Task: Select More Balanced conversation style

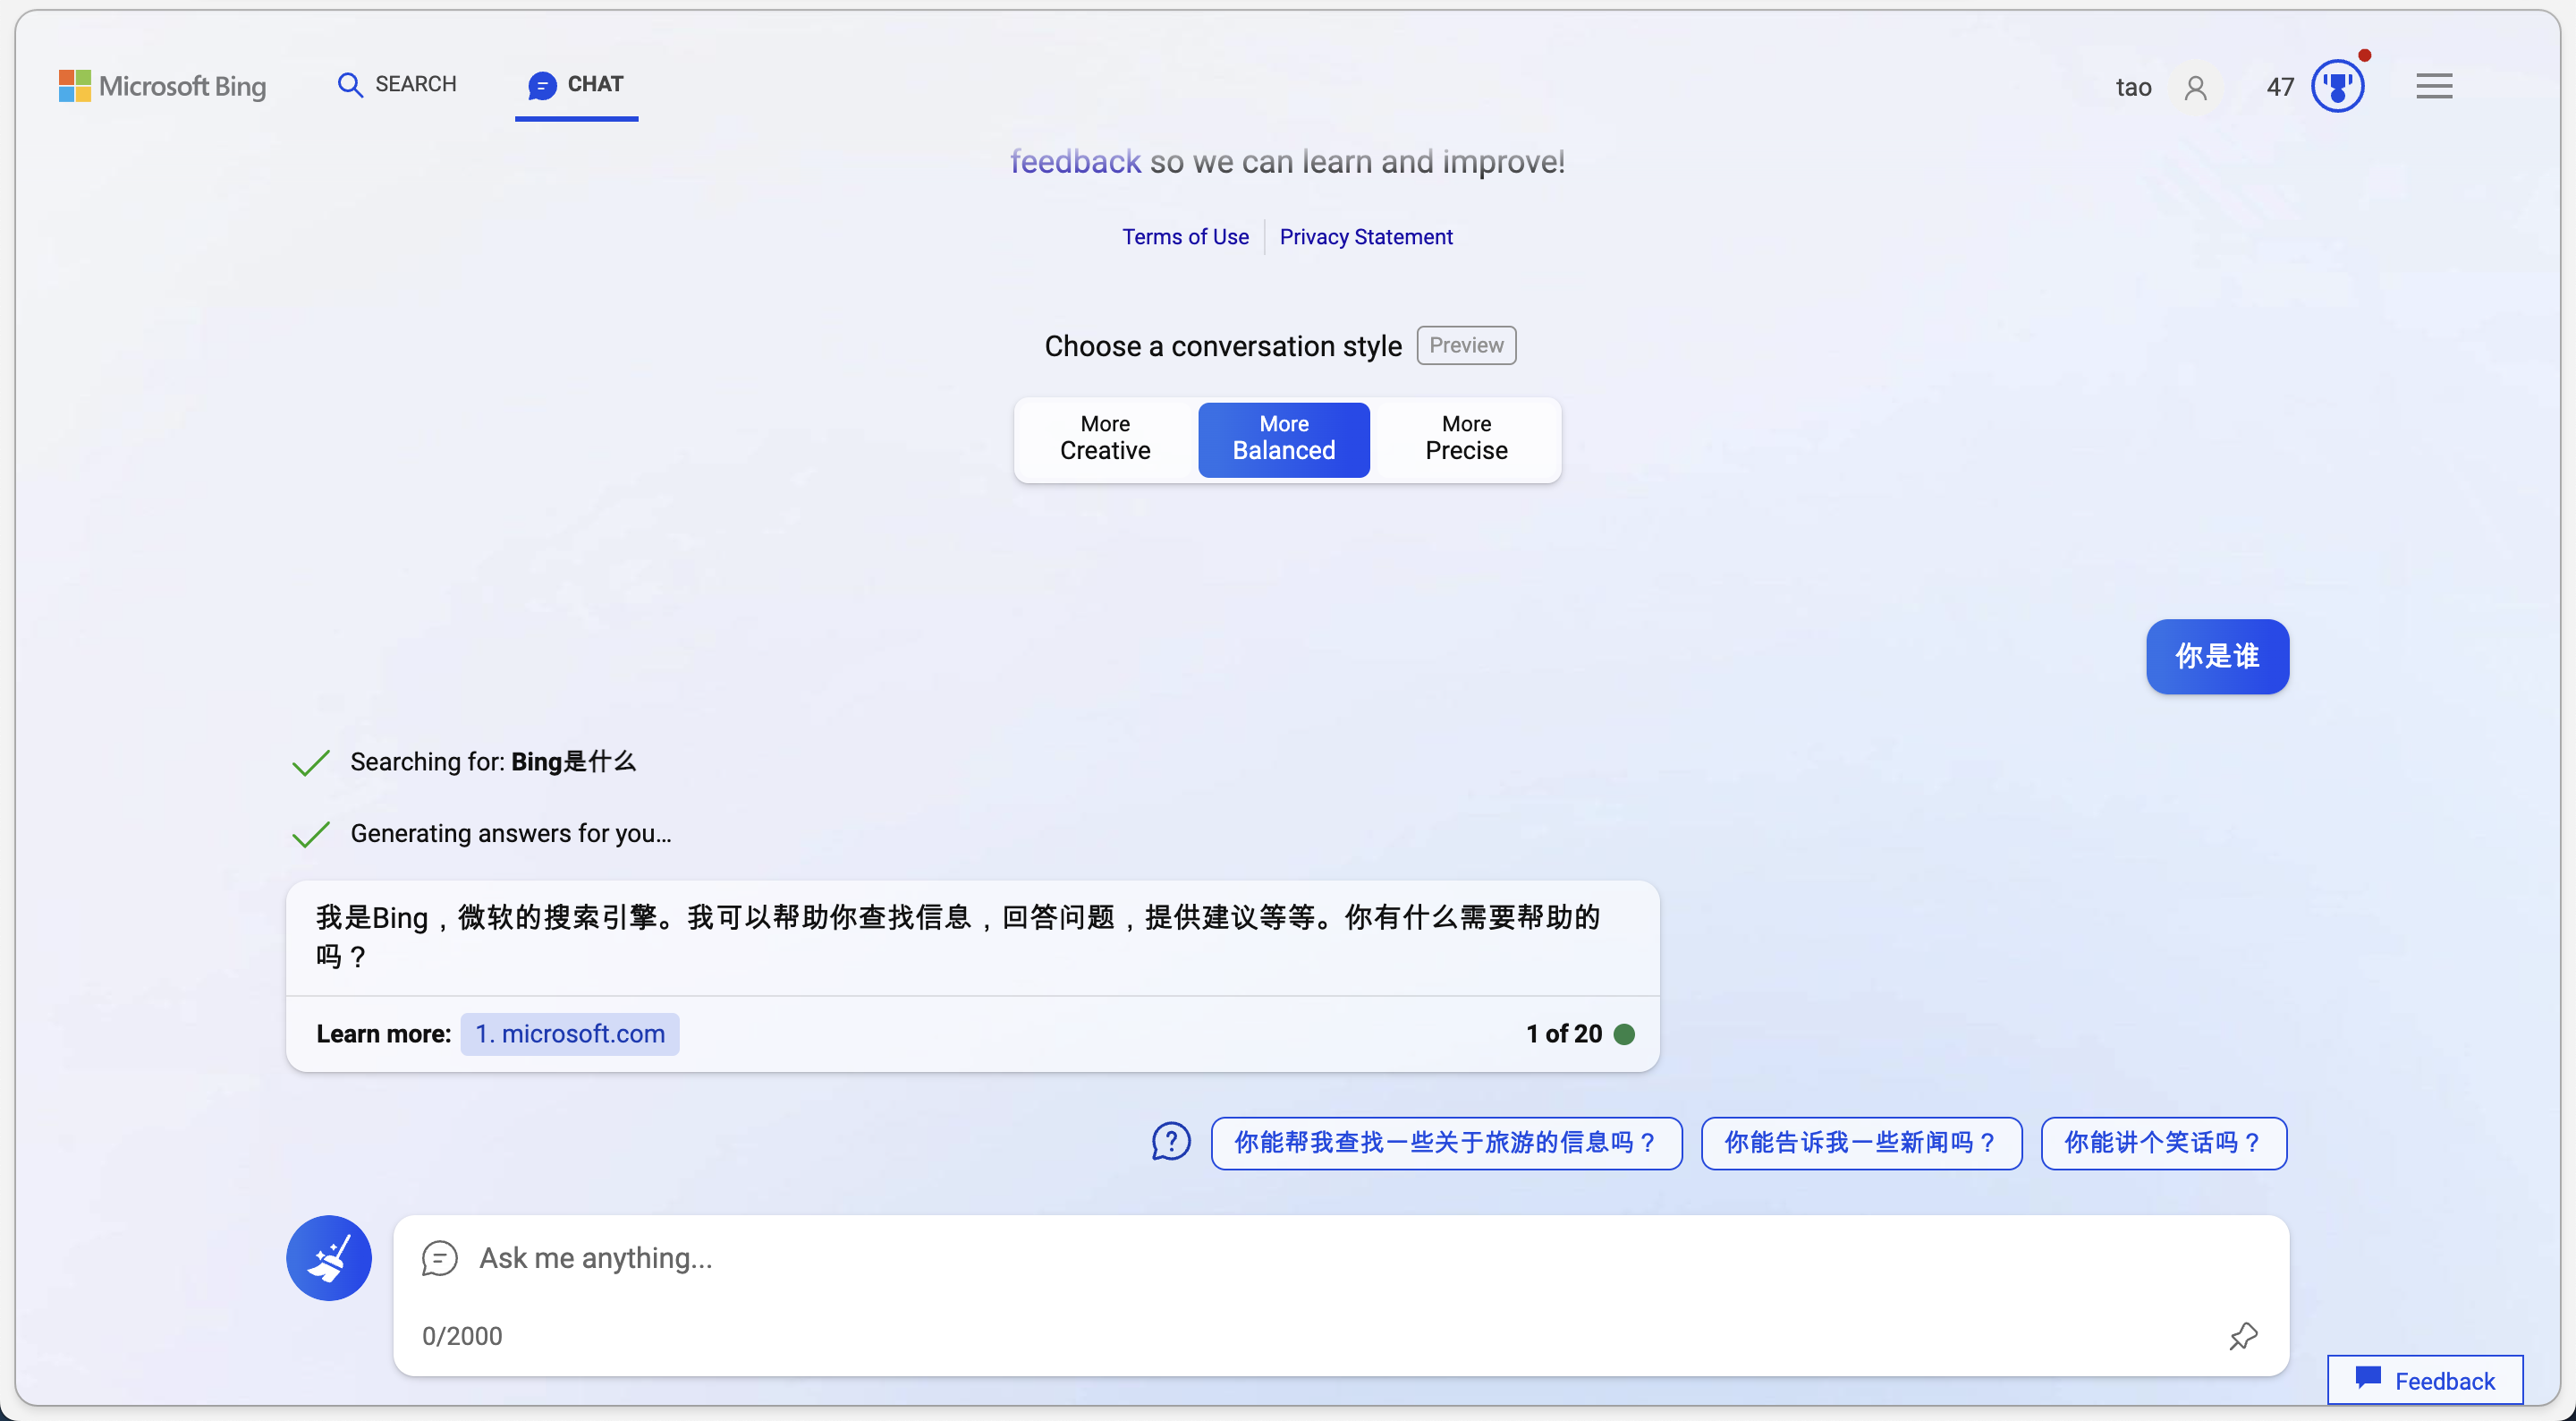Action: [1283, 438]
